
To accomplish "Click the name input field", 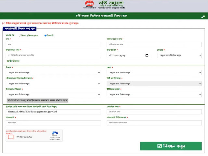I will click(53, 44).
